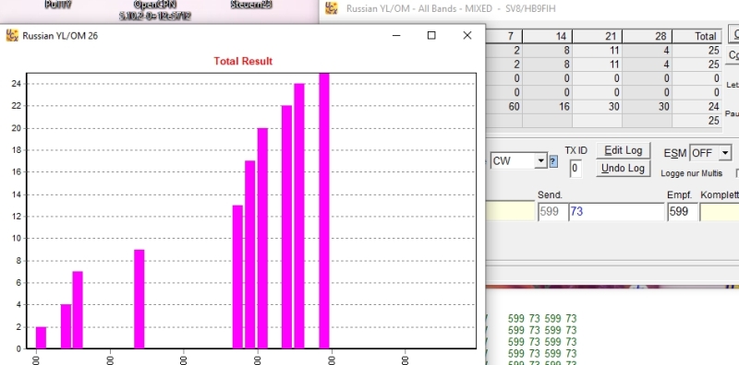Click the Edit Log button
739x365 pixels.
pos(623,150)
